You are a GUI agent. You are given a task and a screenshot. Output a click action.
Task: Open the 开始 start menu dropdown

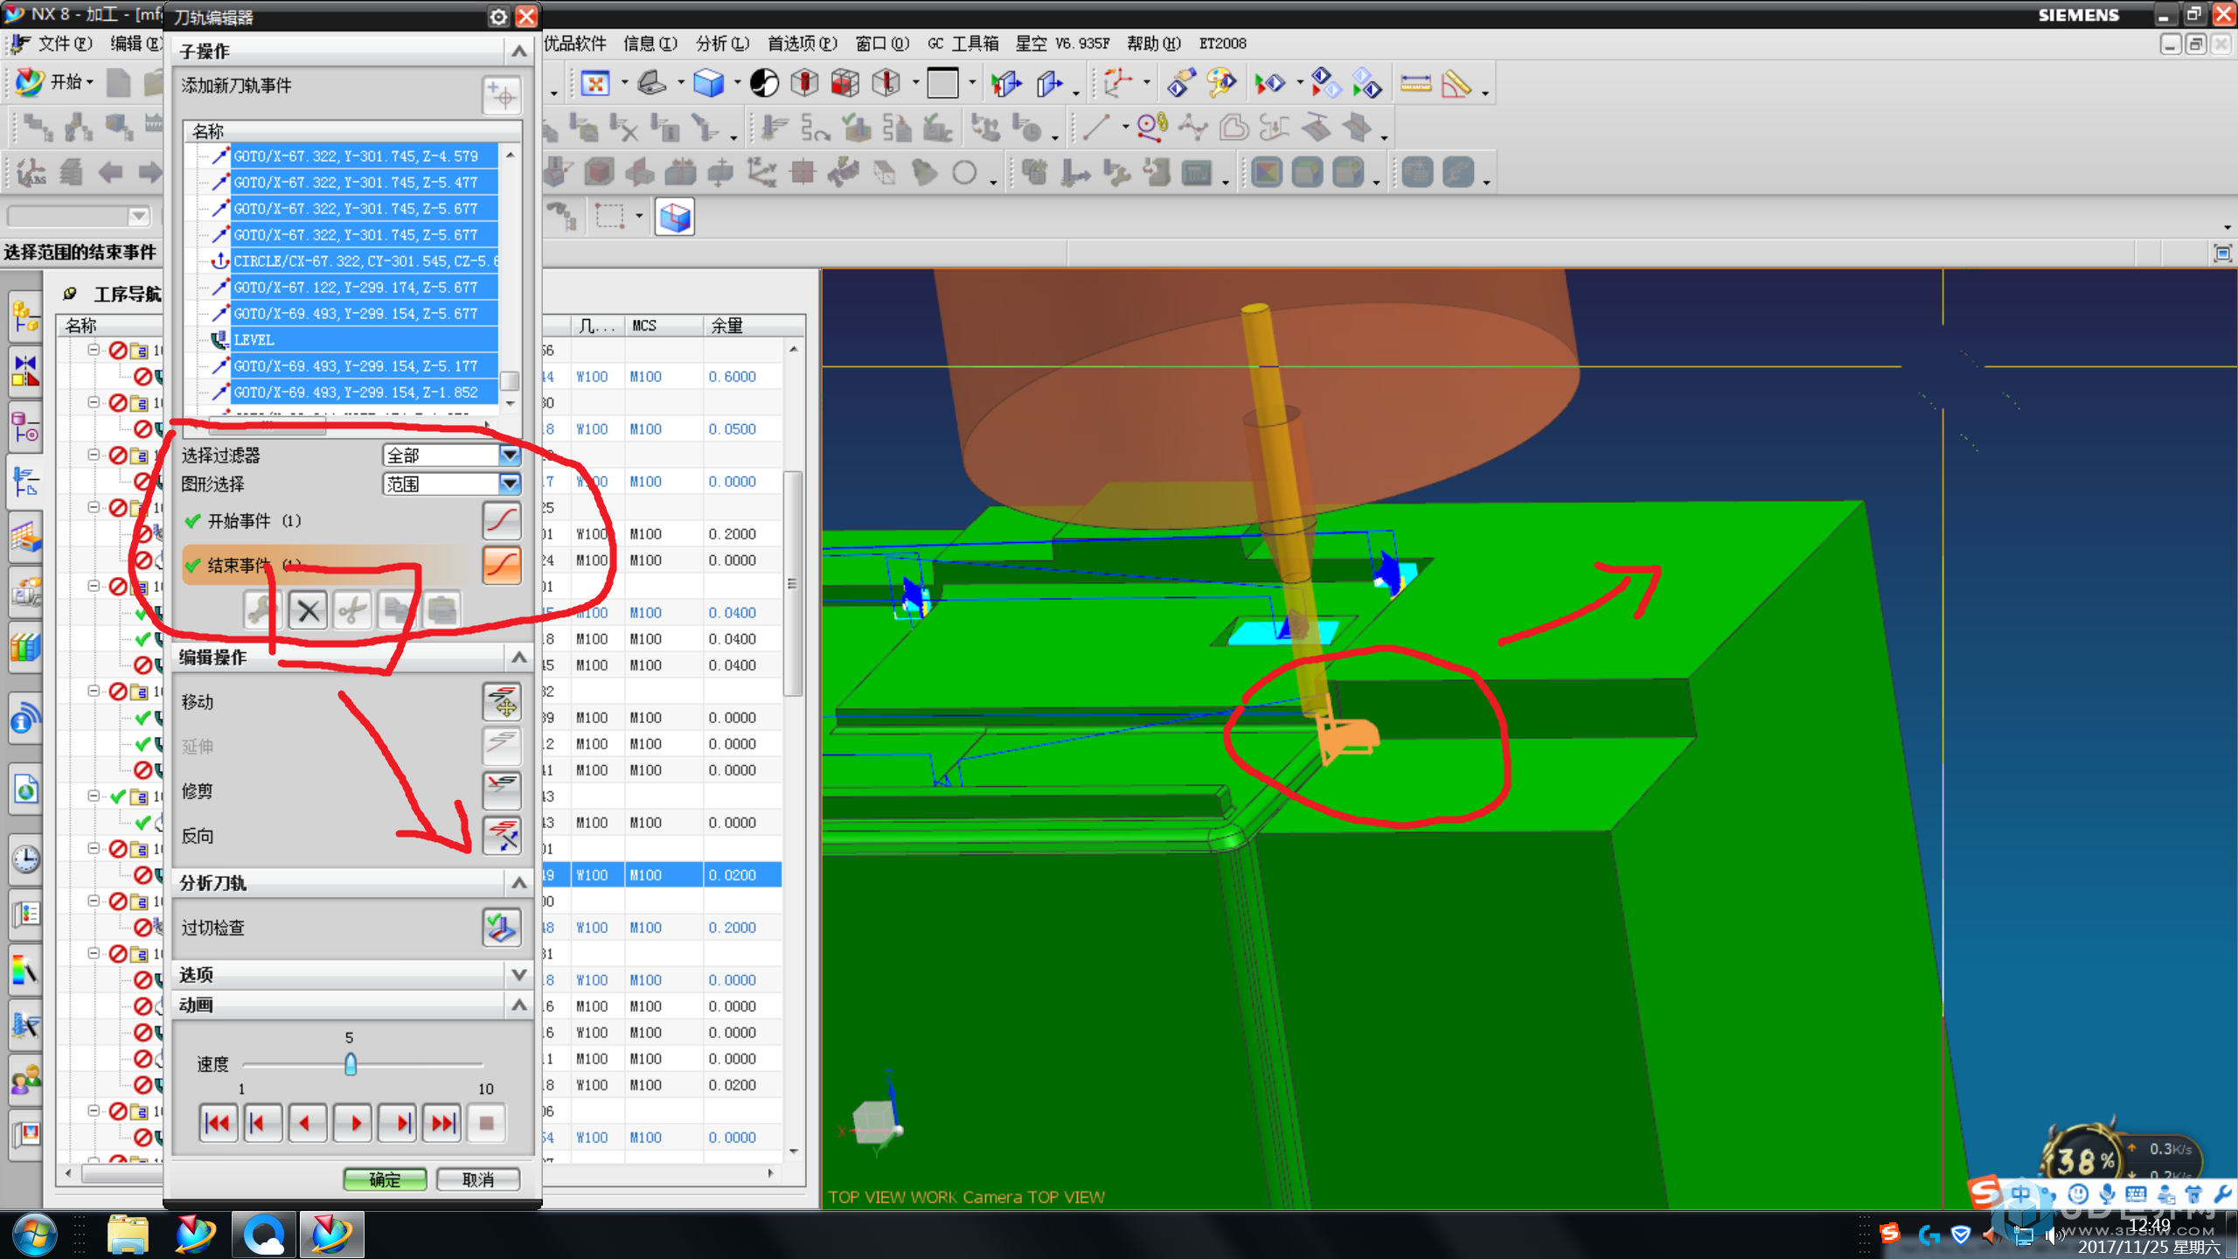pyautogui.click(x=55, y=82)
